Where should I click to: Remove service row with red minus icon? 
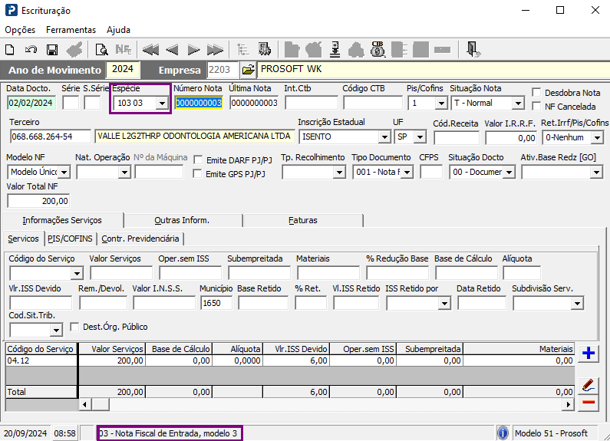[589, 402]
